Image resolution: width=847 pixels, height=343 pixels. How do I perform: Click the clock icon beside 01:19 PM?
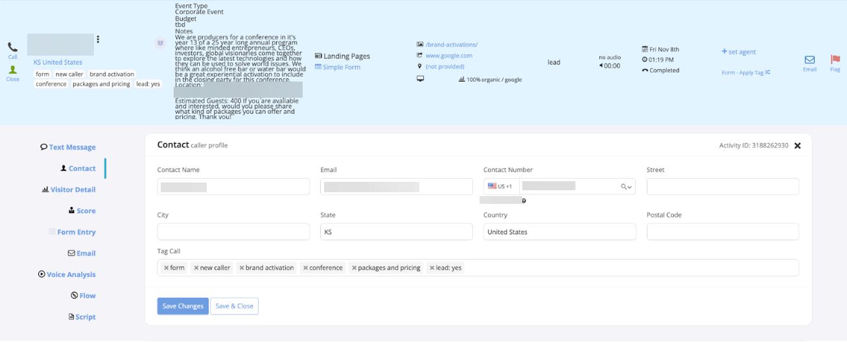coord(645,60)
